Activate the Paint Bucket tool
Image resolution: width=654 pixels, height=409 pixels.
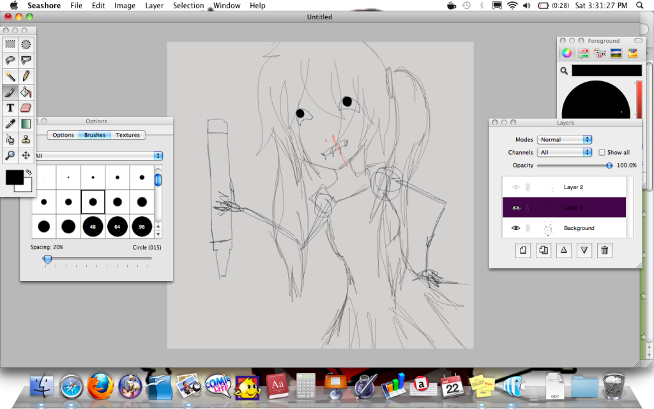26,92
